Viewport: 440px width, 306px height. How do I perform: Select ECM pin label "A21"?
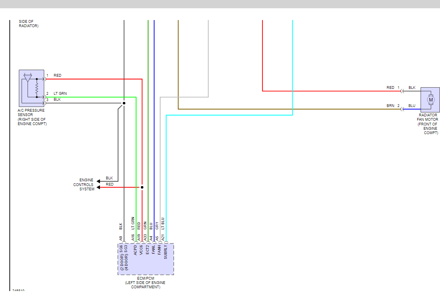tap(163, 238)
